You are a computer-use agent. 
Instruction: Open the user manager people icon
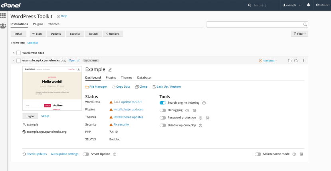tap(3, 26)
